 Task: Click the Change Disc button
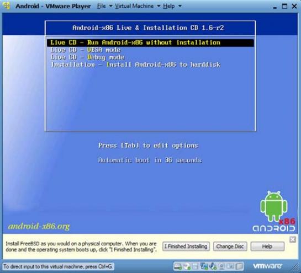pyautogui.click(x=230, y=247)
